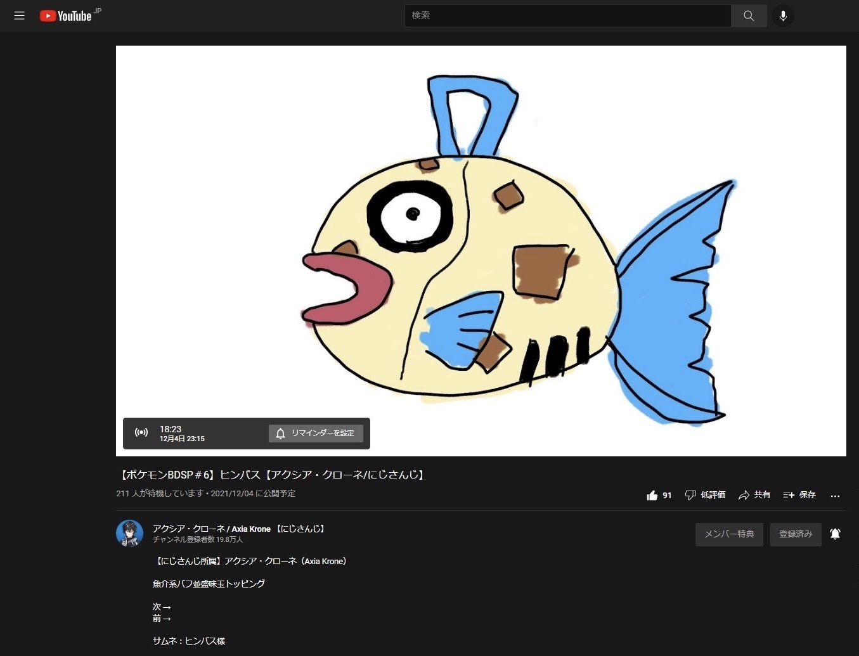Open the アクシア・クローネ channel name link

(x=239, y=529)
